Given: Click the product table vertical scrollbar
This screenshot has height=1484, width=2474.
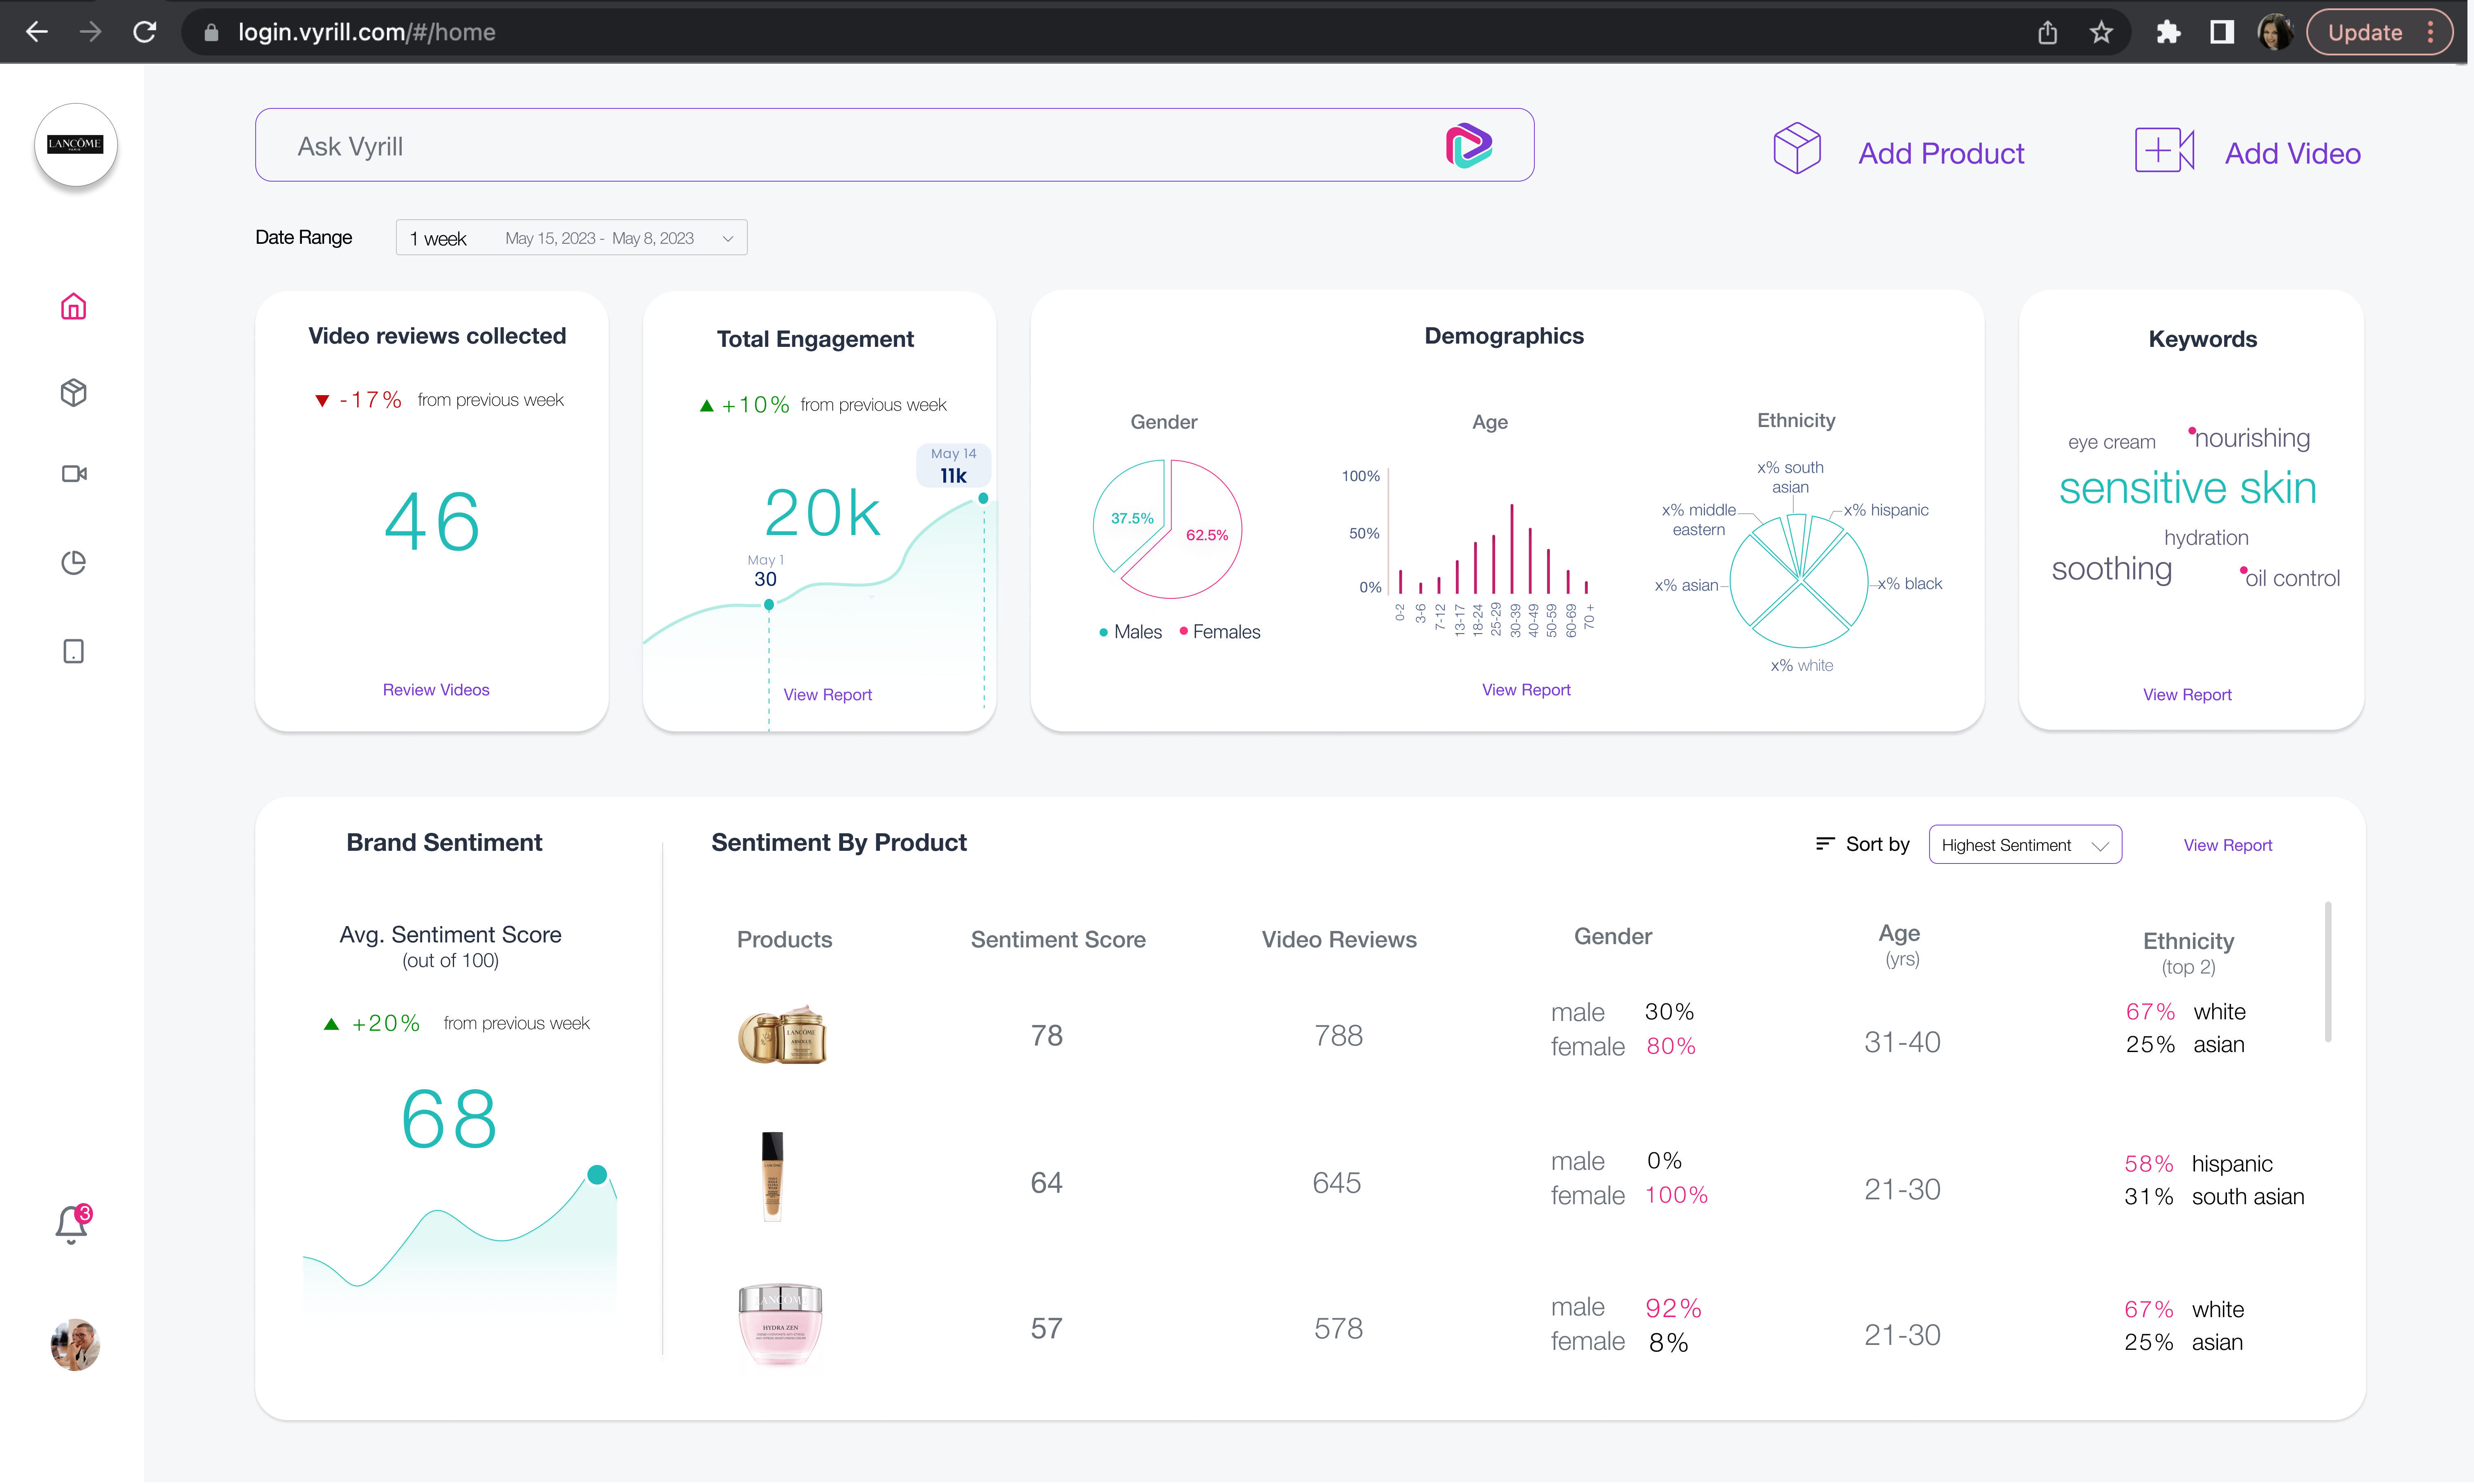Looking at the screenshot, I should pyautogui.click(x=2327, y=972).
